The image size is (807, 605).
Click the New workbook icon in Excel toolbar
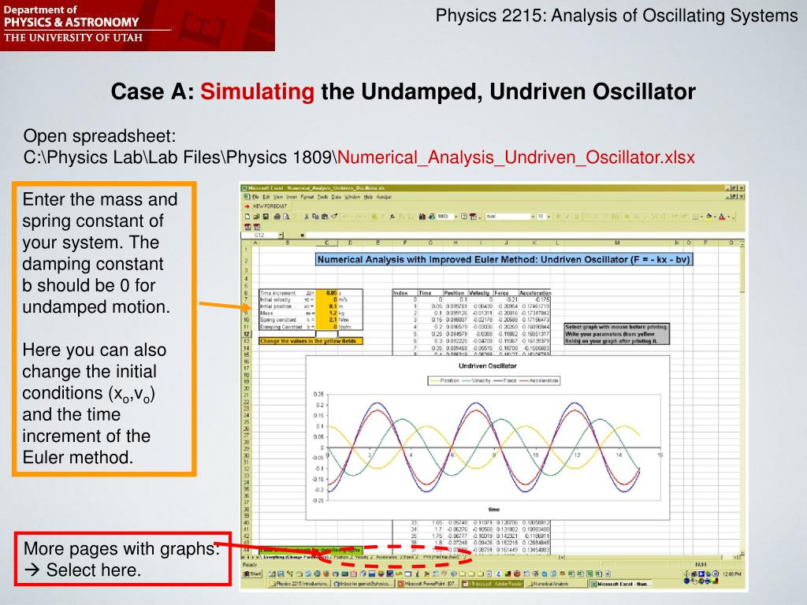[247, 217]
